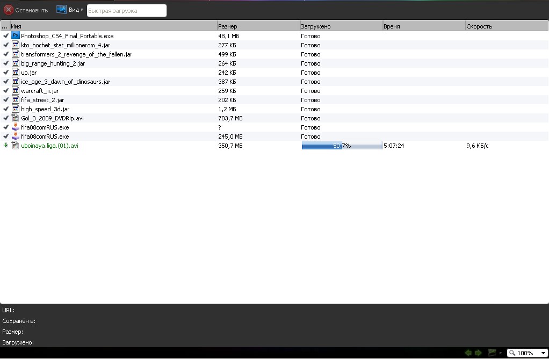The height and width of the screenshot is (359, 549).
Task: Sort by Скорость column header
Action: [x=507, y=26]
